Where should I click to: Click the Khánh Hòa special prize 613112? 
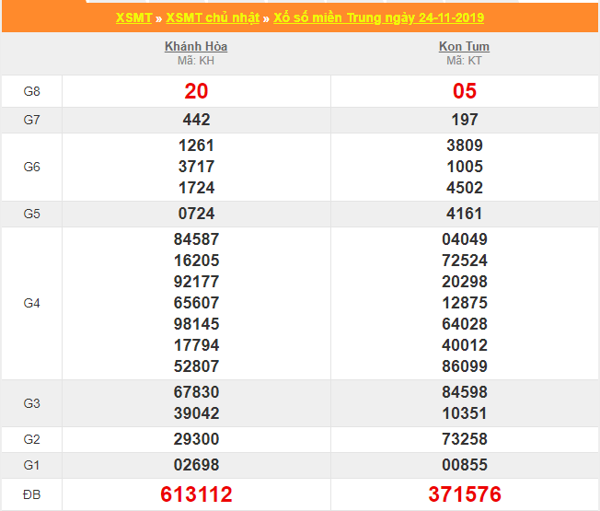click(x=196, y=494)
